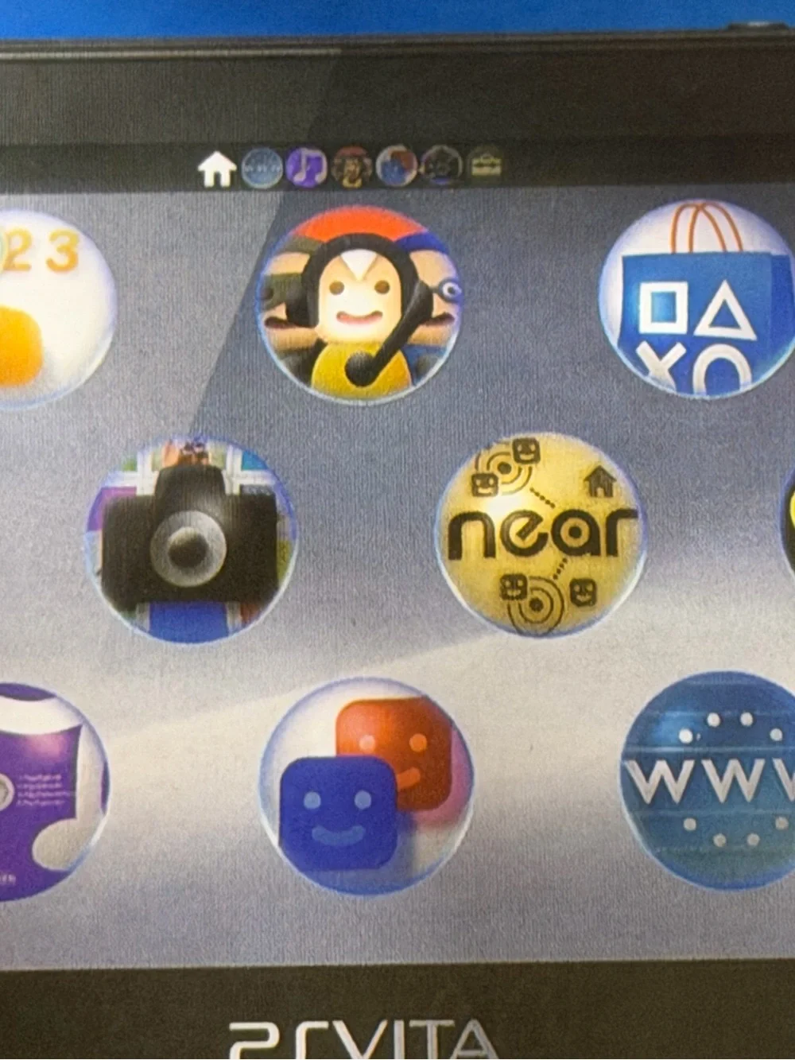
Task: Switch to the camera Photos page indicator
Action: pyautogui.click(x=441, y=166)
